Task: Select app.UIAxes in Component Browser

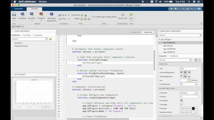Action: click(x=168, y=46)
